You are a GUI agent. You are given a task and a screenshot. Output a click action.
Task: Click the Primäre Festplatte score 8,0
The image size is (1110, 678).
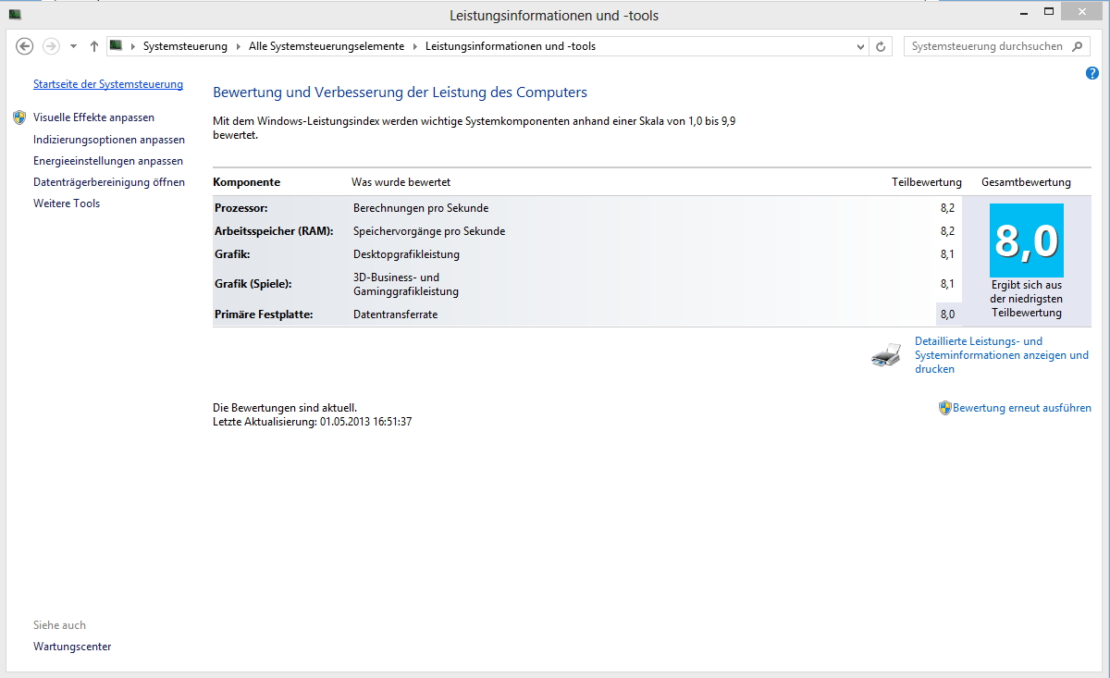(947, 314)
